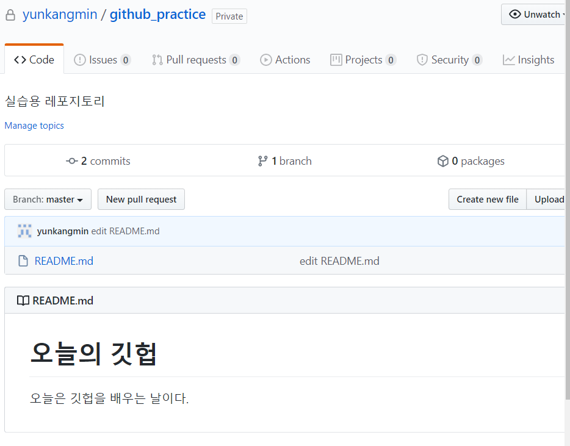Viewport: 570px width, 446px height.
Task: Click the README.md file icon
Action: [23, 261]
